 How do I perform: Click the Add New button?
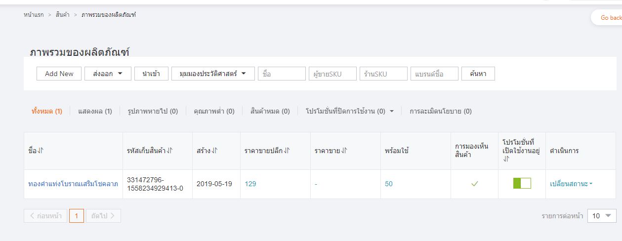click(59, 74)
